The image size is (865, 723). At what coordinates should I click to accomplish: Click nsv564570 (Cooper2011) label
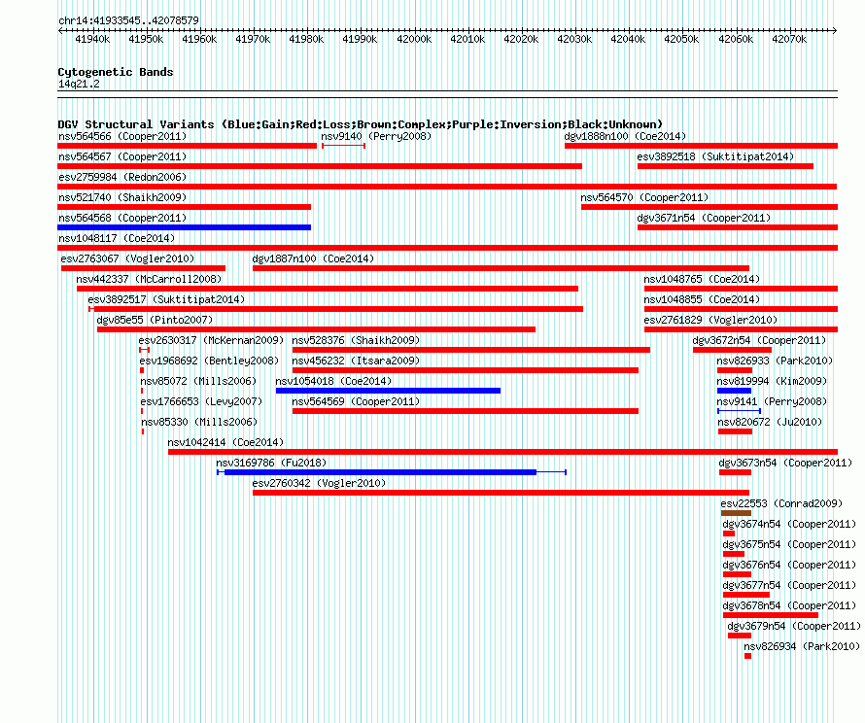[x=644, y=197]
